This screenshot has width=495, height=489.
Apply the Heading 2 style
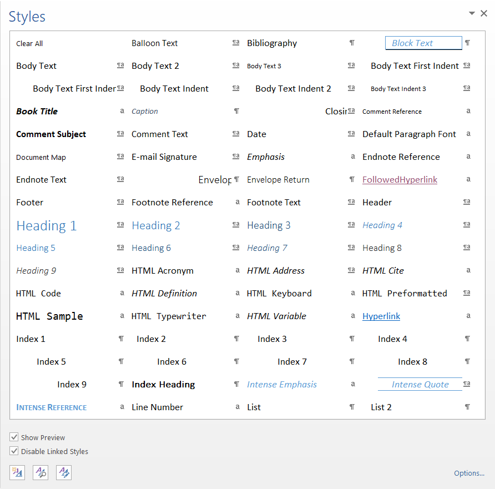click(156, 225)
